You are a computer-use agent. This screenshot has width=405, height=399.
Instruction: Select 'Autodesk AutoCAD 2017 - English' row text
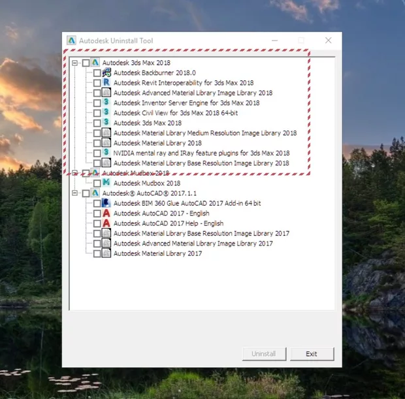[161, 214]
